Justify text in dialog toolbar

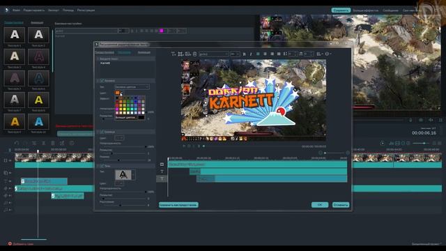coord(279,54)
